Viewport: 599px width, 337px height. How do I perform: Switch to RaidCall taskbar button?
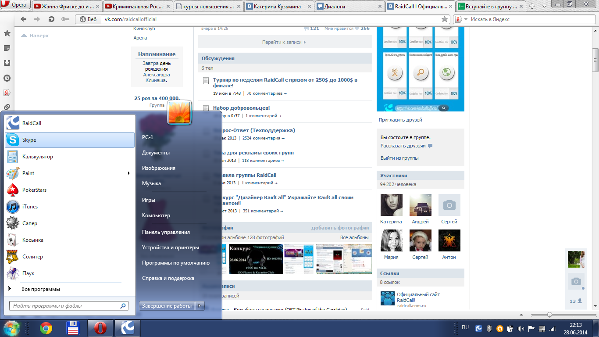(x=128, y=328)
